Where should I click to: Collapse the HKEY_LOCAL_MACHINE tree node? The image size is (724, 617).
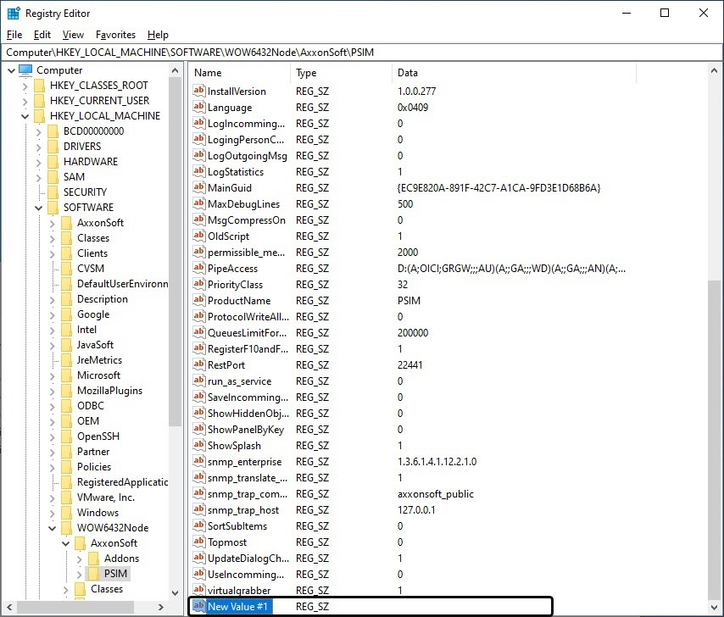coord(25,116)
